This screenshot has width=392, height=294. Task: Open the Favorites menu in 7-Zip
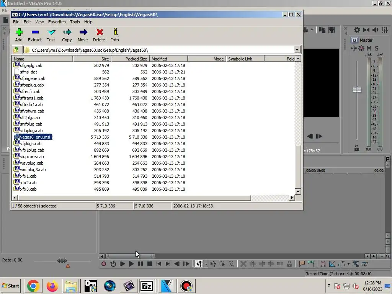[57, 22]
